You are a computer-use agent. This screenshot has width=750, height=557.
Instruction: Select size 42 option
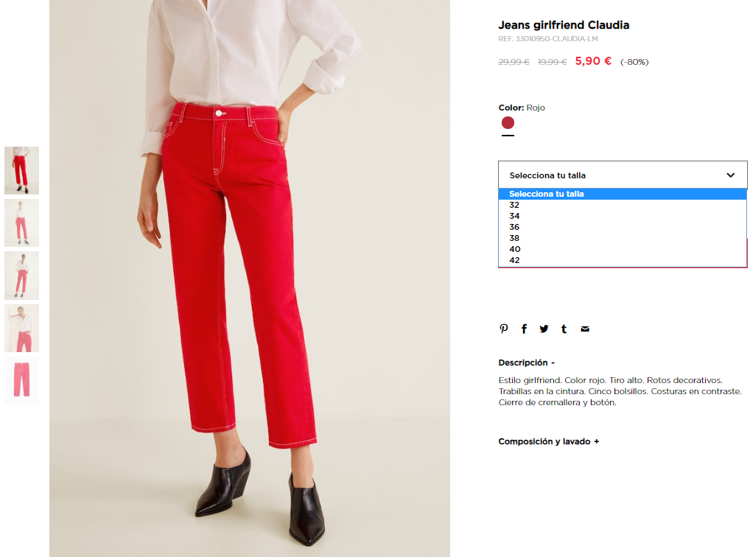tap(623, 260)
